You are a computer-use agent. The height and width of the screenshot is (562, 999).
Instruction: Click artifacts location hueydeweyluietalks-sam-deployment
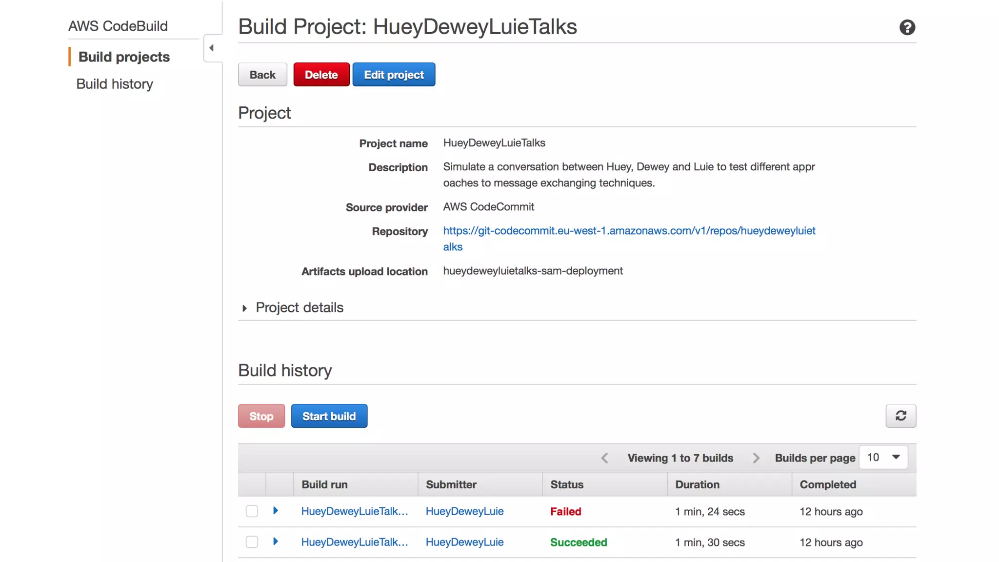pyautogui.click(x=533, y=271)
